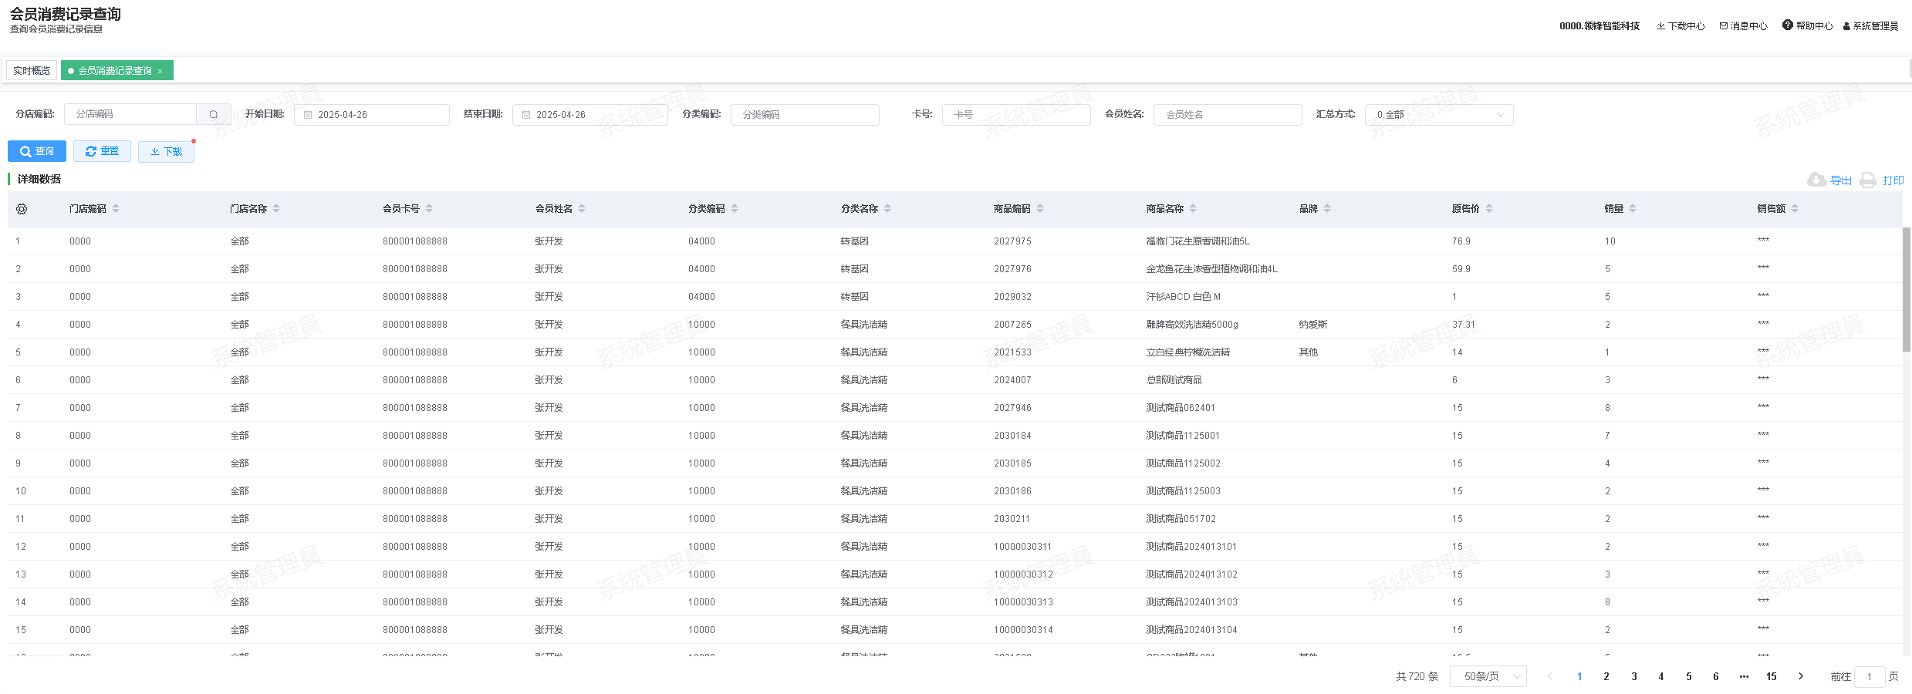Viewport: 1912px width, 694px height.
Task: Go to page 3 in pagination
Action: click(x=1633, y=676)
